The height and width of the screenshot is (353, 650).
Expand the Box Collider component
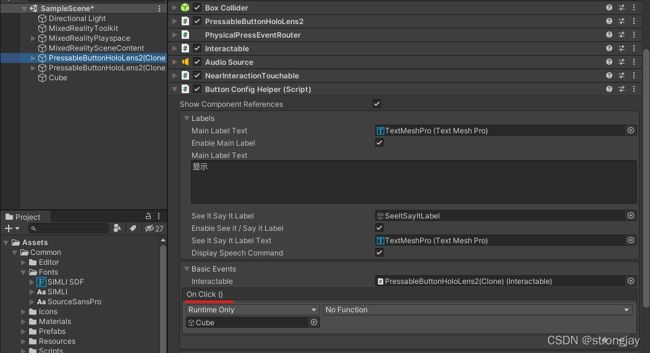pyautogui.click(x=174, y=7)
